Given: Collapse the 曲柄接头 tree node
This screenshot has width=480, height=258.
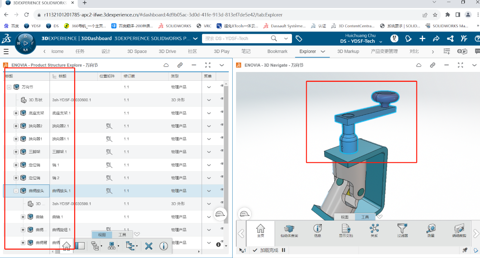Looking at the screenshot, I should (16, 191).
